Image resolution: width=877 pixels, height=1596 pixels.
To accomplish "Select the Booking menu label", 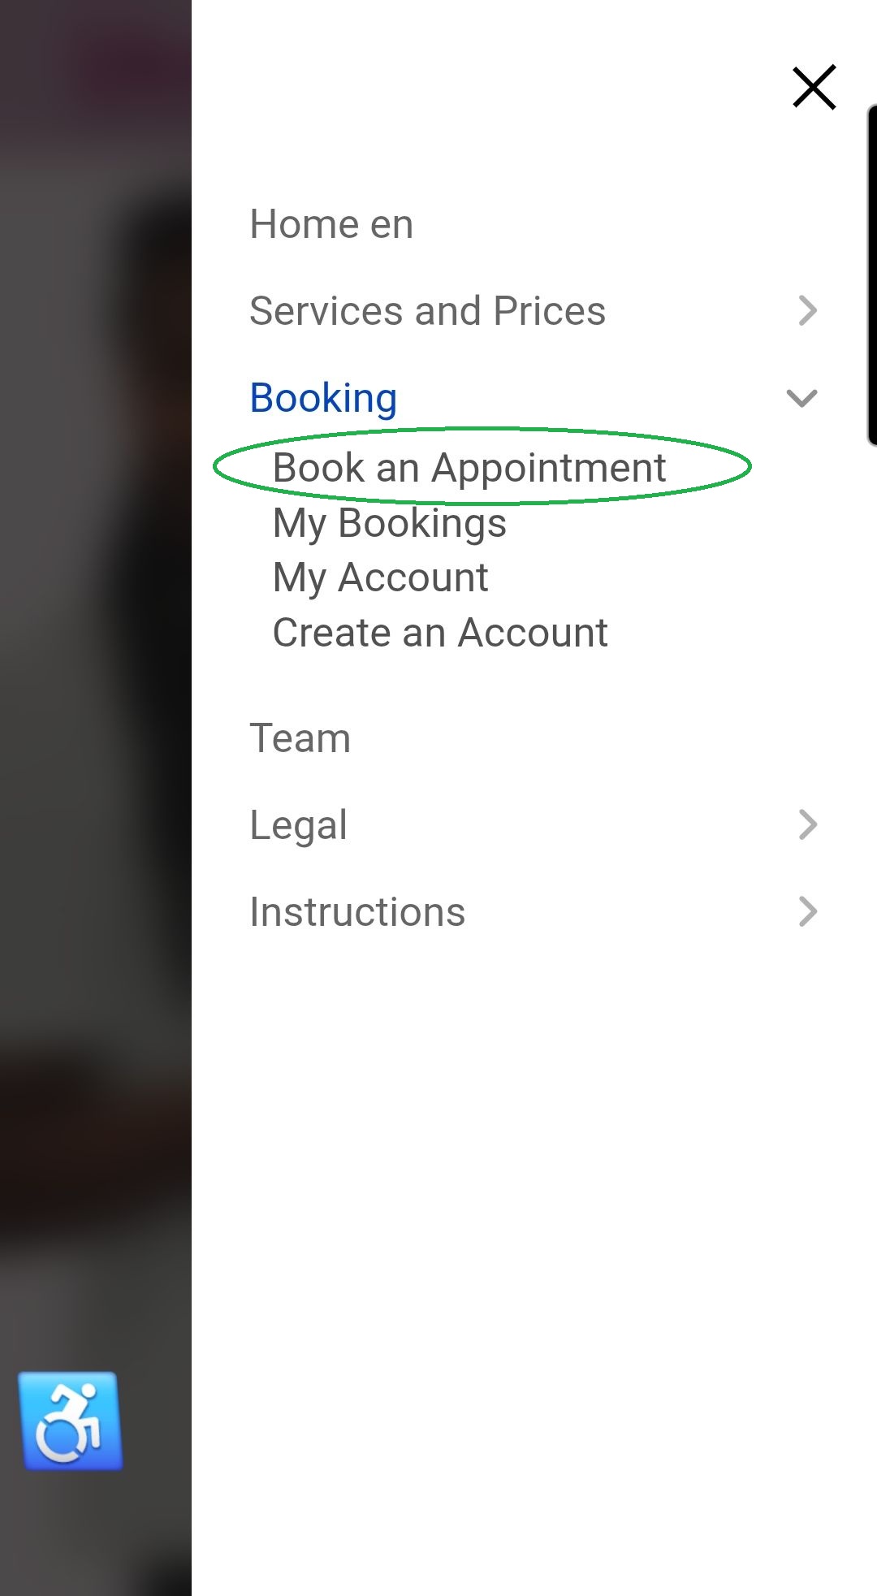I will (x=323, y=398).
